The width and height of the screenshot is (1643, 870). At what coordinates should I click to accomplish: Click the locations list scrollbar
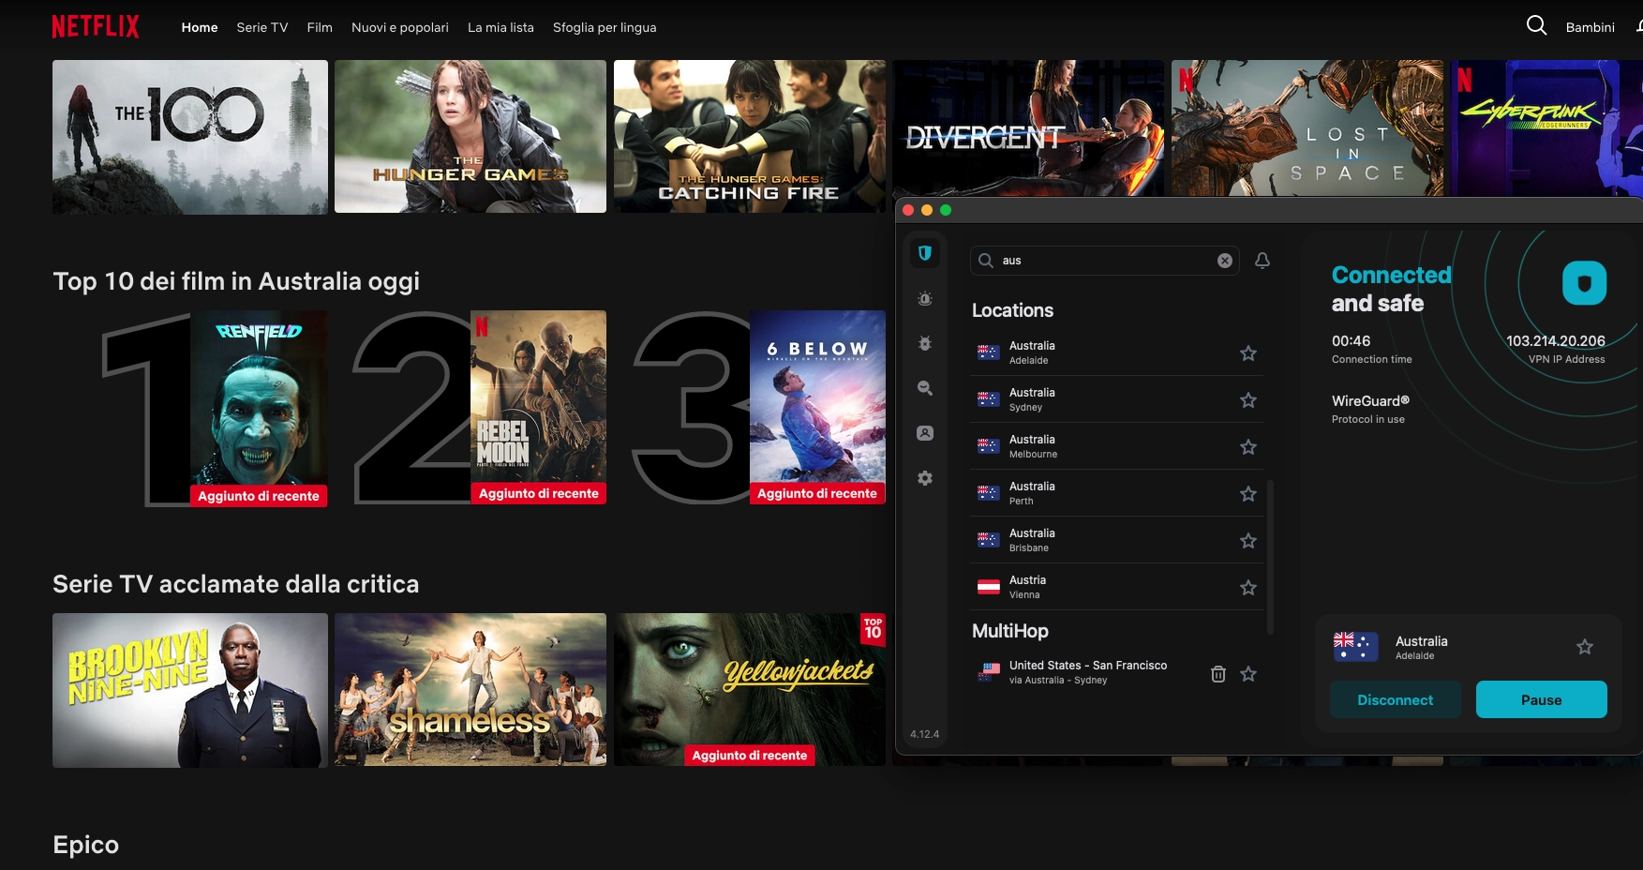coord(1270,557)
